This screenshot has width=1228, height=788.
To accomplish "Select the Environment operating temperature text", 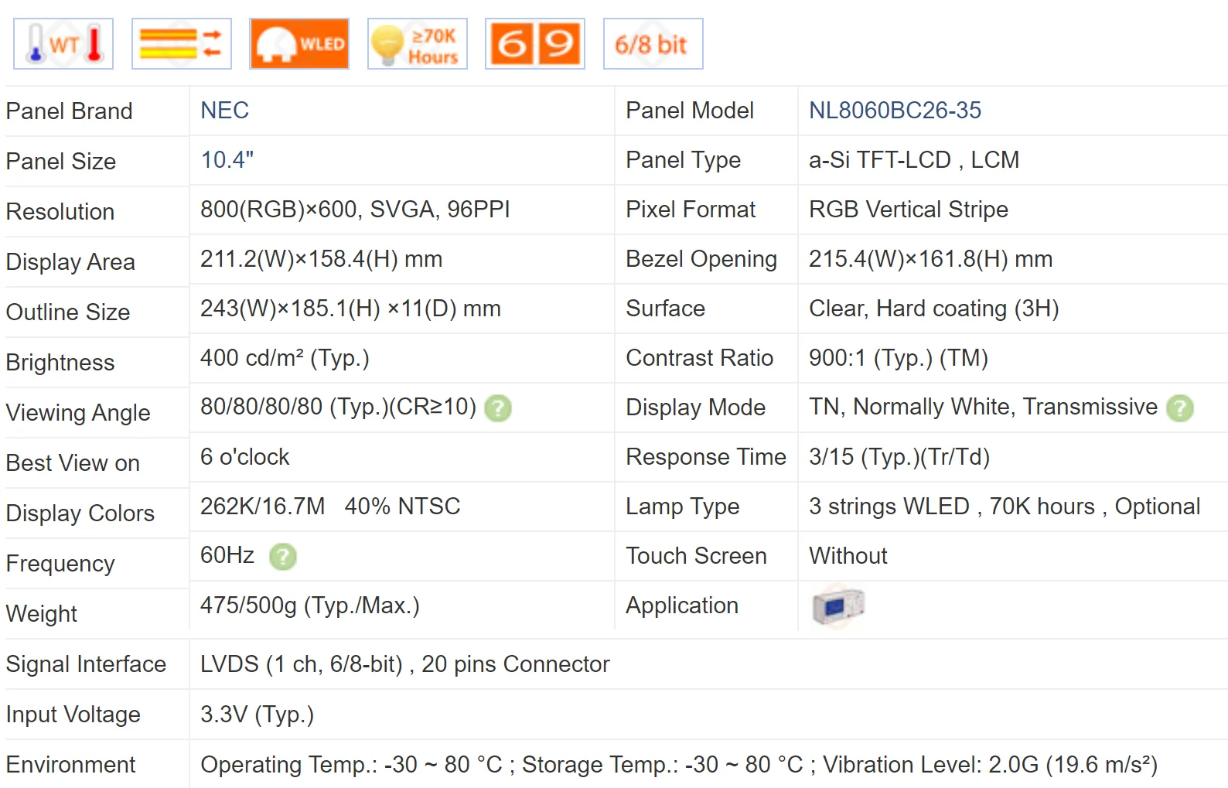I will coord(678,765).
